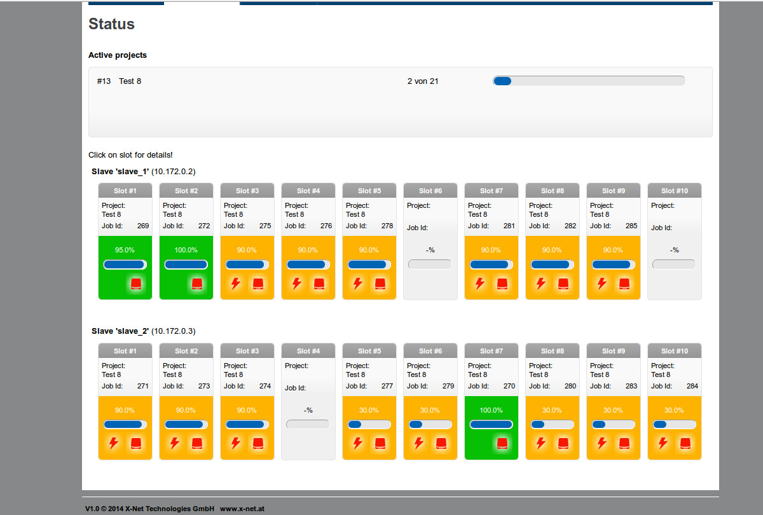Click the lightning bolt in slave_2 Slot #1
This screenshot has height=515, width=763.
point(114,443)
